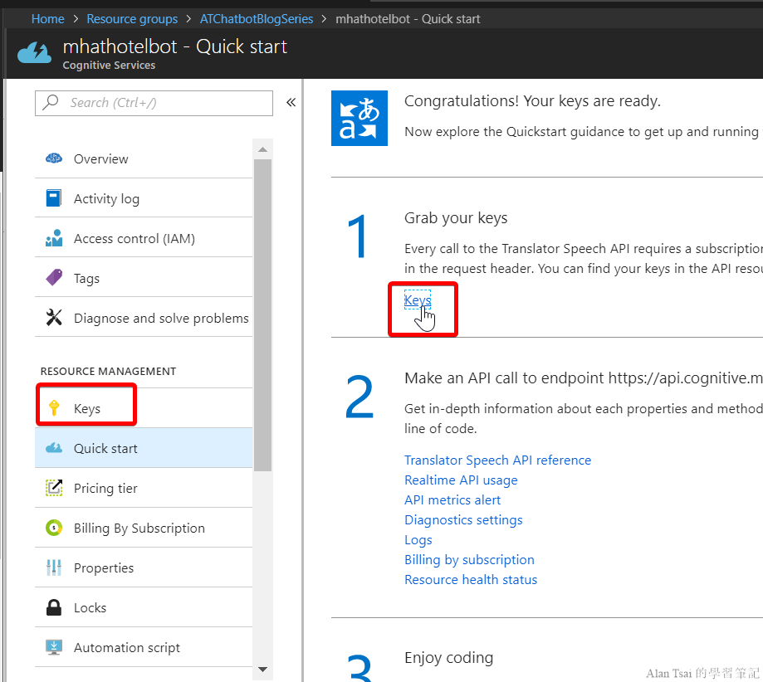This screenshot has height=682, width=763.
Task: Open API metrics alert link
Action: coord(452,500)
